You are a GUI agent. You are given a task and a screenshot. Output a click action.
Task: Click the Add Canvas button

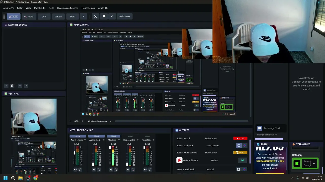point(124,16)
